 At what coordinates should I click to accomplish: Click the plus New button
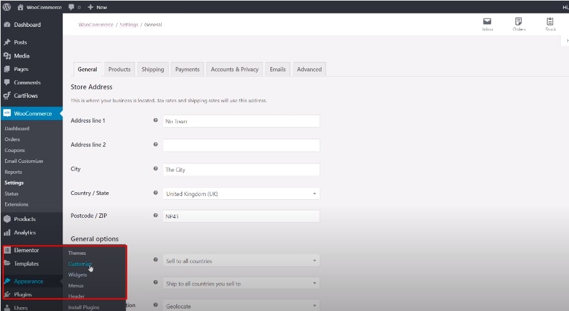pyautogui.click(x=97, y=7)
